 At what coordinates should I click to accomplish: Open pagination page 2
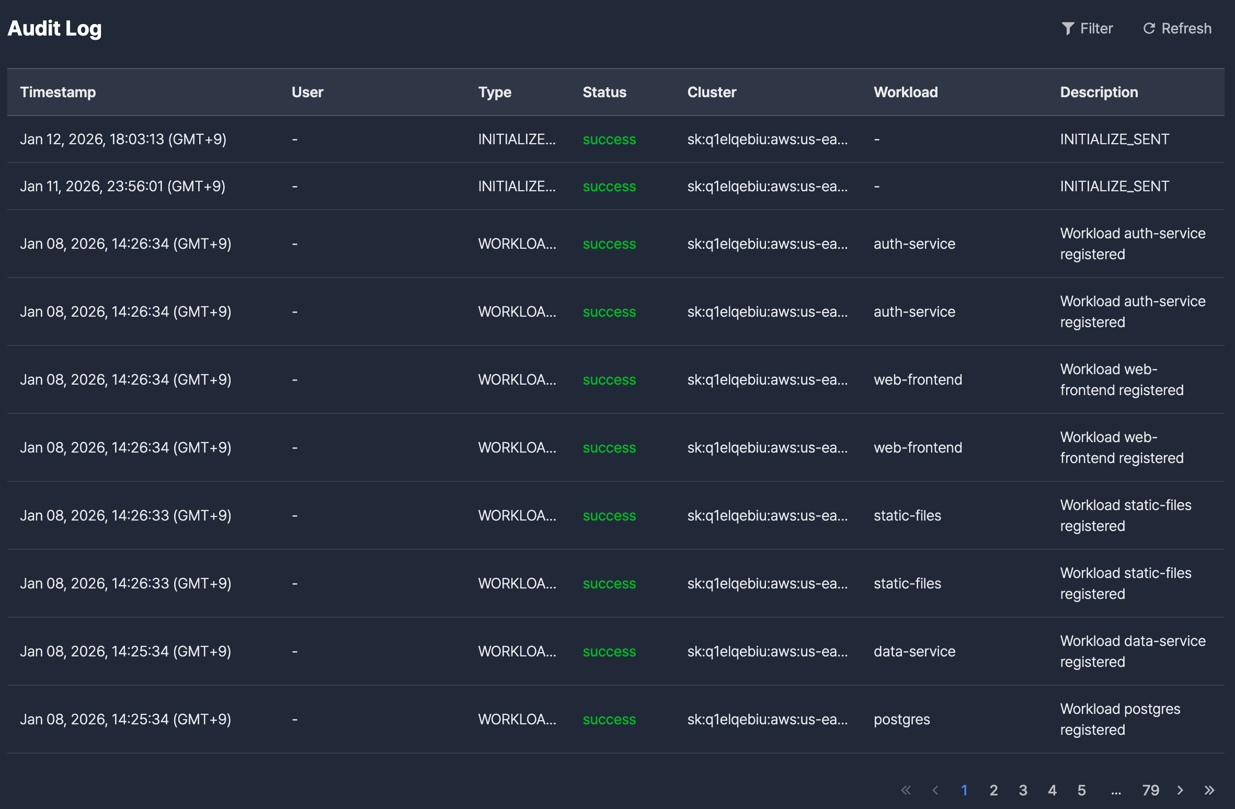[993, 790]
